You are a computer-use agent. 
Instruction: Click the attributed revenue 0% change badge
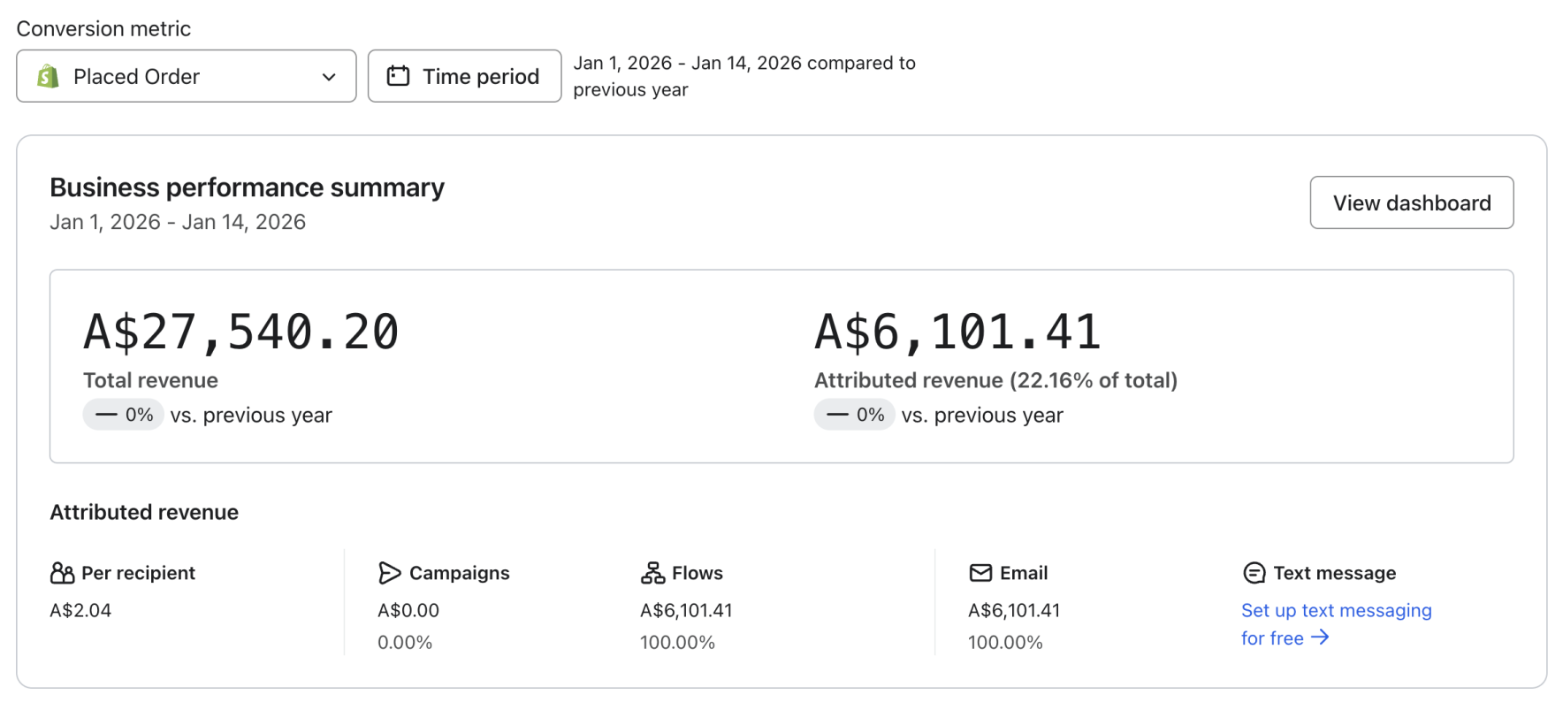click(854, 415)
